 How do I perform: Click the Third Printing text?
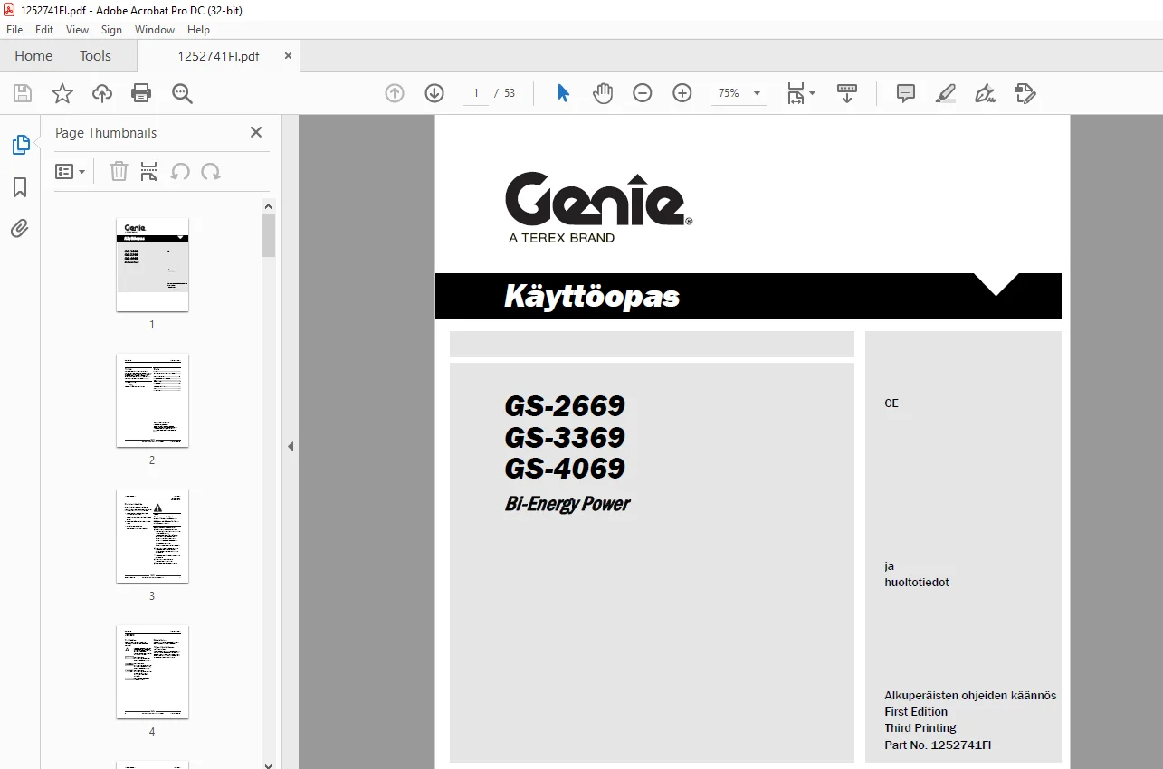[x=920, y=728]
